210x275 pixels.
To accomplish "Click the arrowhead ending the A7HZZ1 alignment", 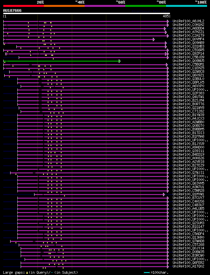I will point(166,32).
